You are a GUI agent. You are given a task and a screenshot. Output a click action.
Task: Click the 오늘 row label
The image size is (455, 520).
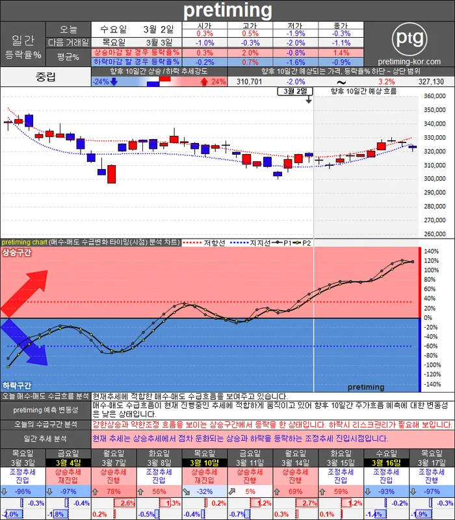pos(68,29)
